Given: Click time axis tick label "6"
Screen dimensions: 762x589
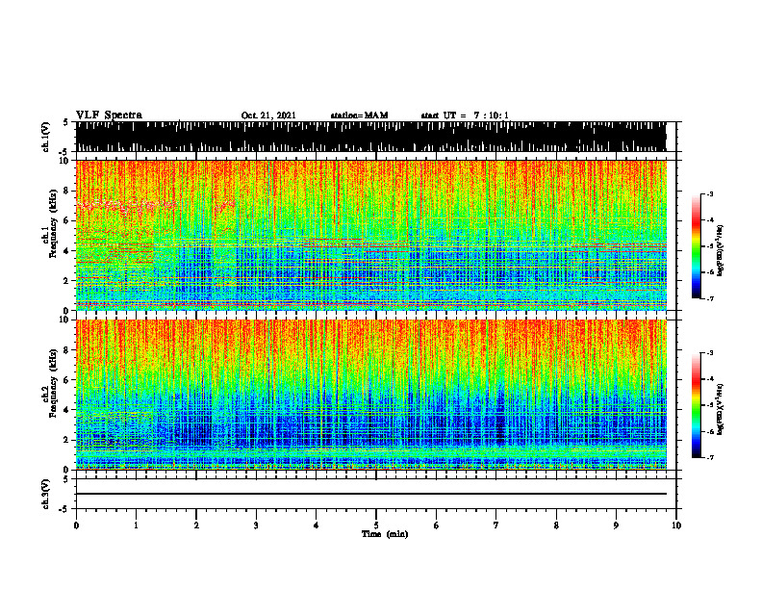Looking at the screenshot, I should (x=437, y=525).
